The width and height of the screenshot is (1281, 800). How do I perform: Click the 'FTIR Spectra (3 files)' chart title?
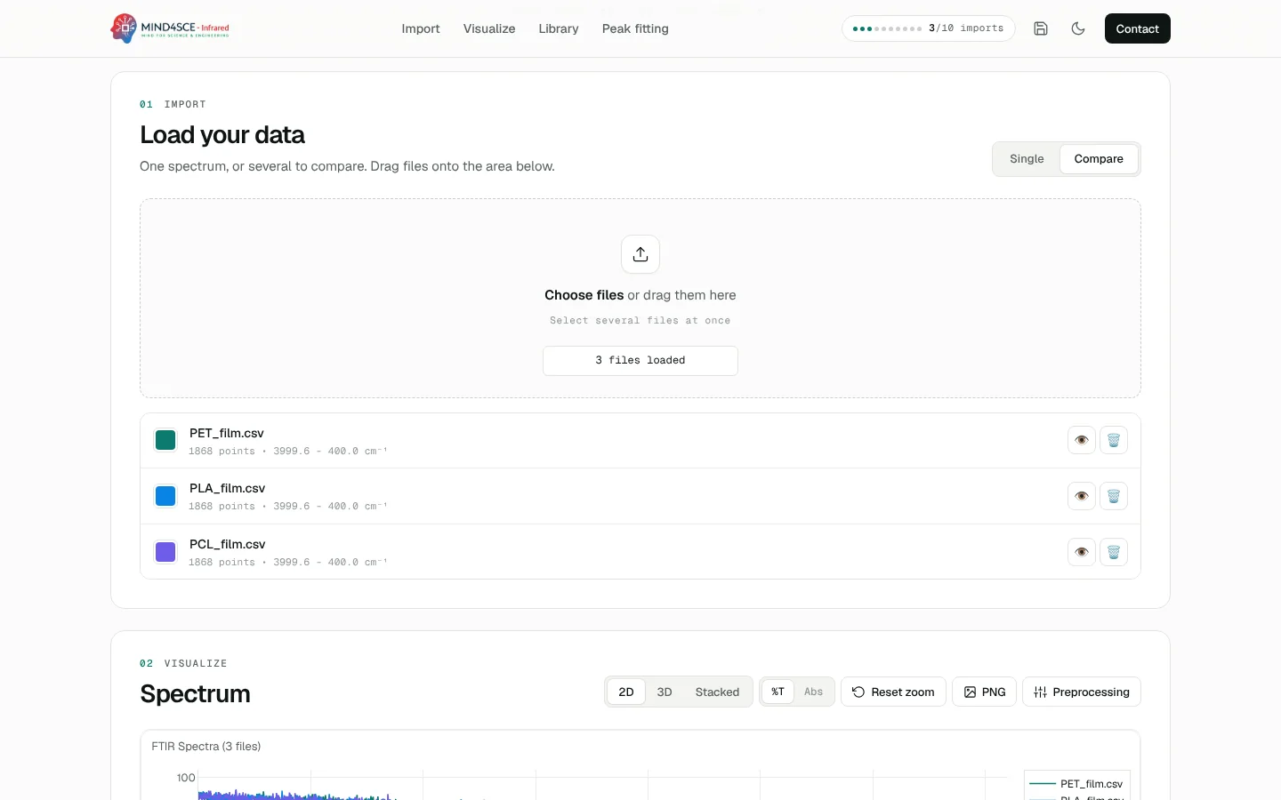coord(206,747)
